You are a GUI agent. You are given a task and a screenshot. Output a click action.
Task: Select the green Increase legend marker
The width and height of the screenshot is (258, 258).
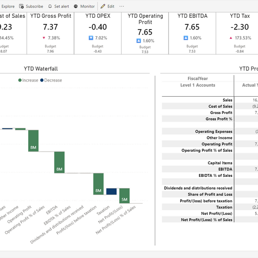20,80
